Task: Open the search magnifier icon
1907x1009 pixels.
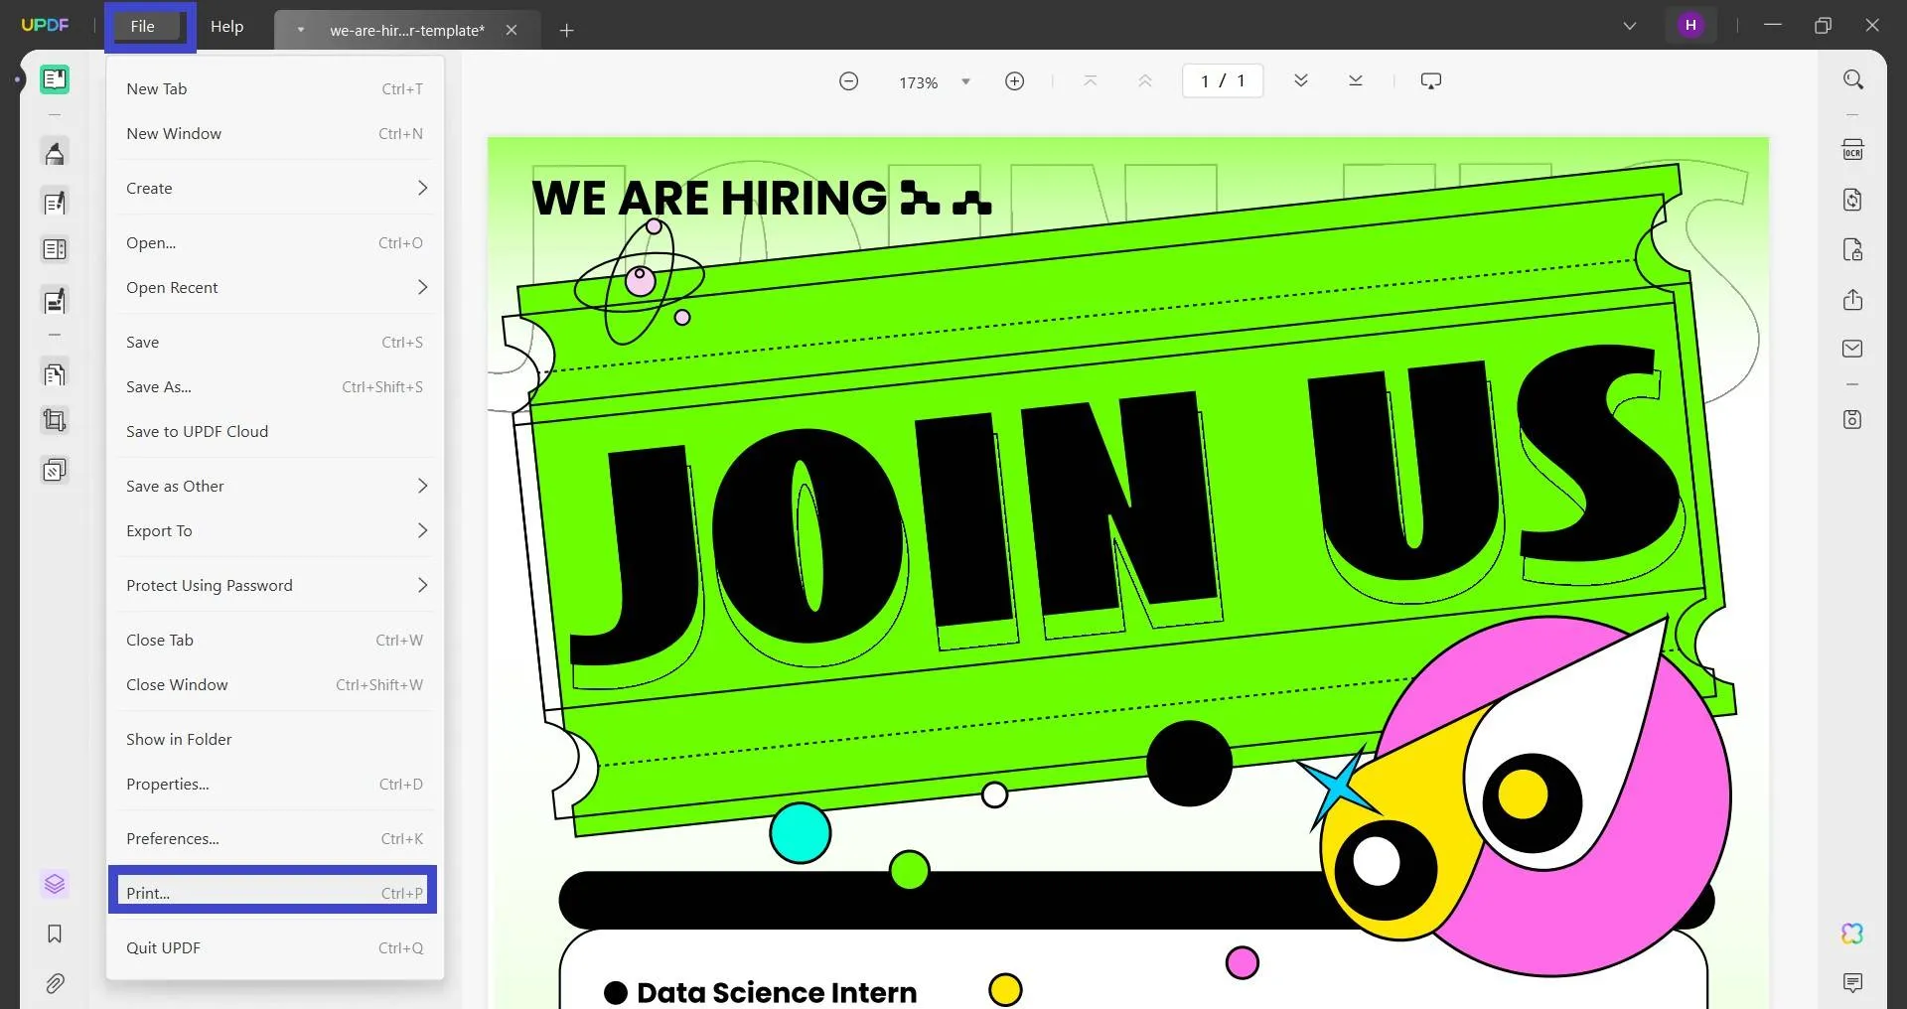Action: [x=1852, y=79]
